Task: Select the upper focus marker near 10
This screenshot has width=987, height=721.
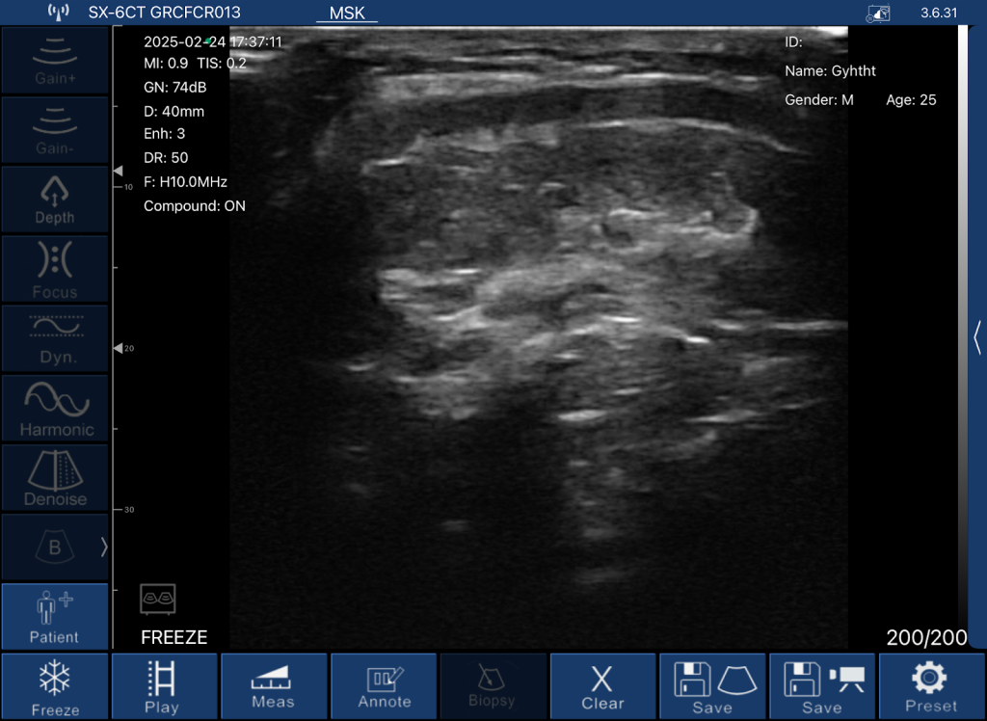Action: (x=119, y=171)
